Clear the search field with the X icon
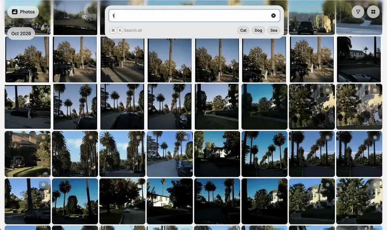 (x=273, y=16)
